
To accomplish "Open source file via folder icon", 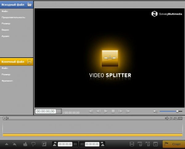I will tap(30, 5).
